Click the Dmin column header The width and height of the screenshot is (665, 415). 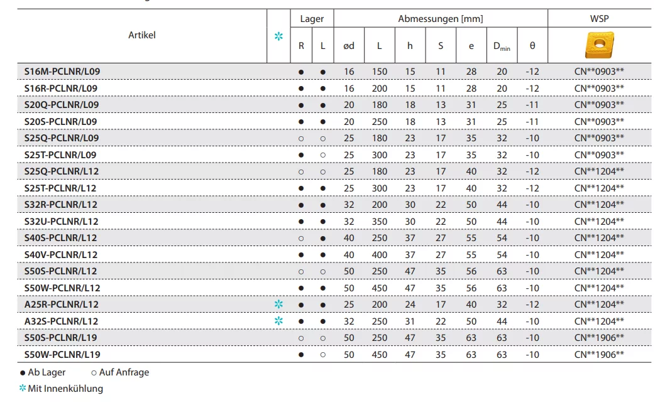click(x=502, y=46)
